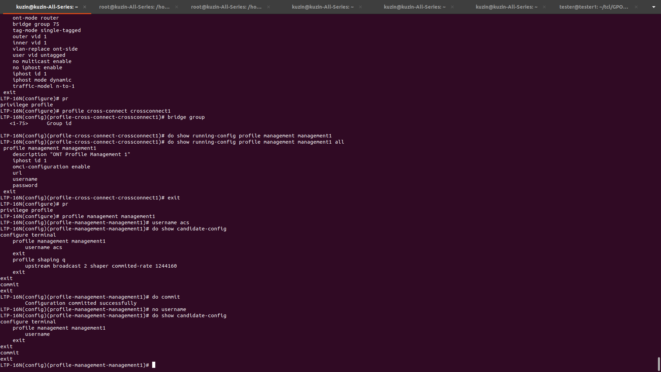
Task: Close the sixth terminal tab
Action: (x=544, y=7)
